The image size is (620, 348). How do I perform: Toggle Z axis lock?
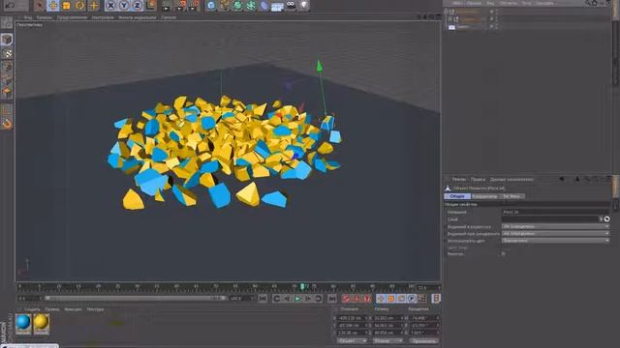tap(137, 5)
